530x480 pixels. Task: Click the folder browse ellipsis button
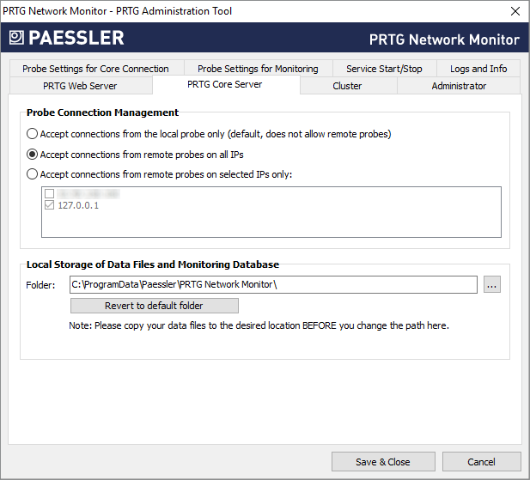tap(491, 285)
